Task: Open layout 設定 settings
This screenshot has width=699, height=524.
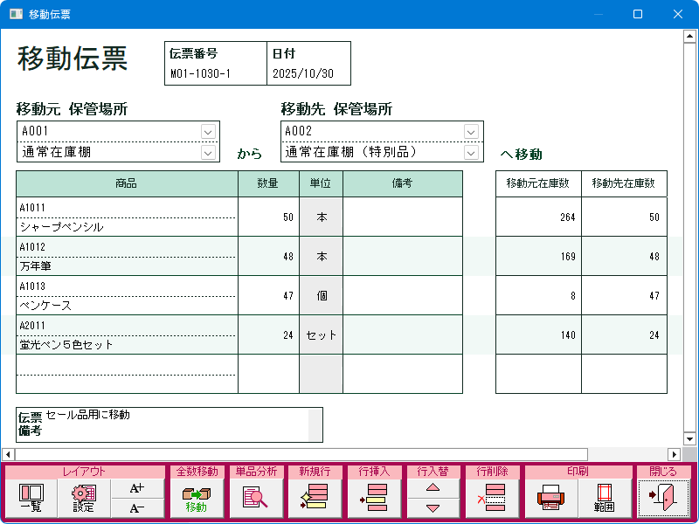Action: [84, 498]
